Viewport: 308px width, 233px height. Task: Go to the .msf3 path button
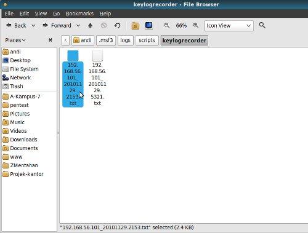(106, 40)
